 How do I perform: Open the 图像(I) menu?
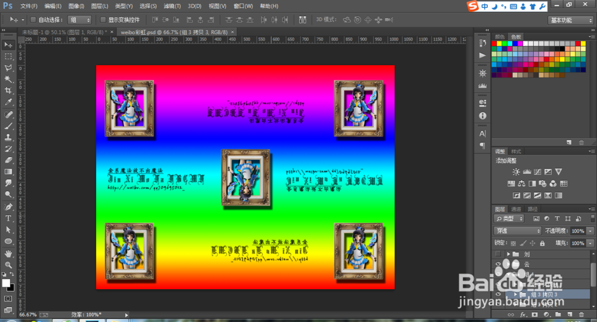76,6
